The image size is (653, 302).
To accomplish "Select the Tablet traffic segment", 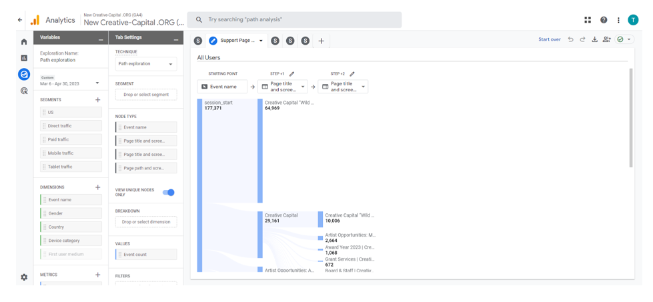I will (71, 167).
